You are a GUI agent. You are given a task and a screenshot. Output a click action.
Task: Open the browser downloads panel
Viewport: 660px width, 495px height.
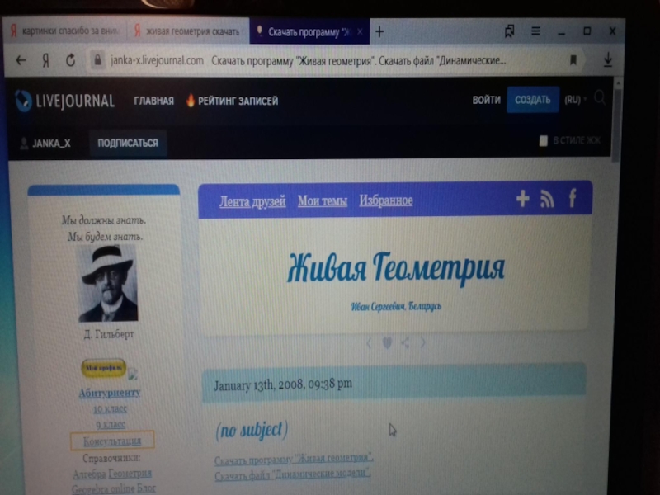[608, 59]
